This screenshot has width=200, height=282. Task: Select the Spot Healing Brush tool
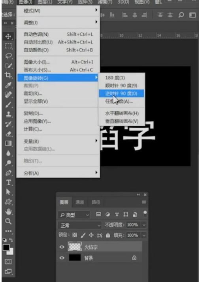click(8, 95)
